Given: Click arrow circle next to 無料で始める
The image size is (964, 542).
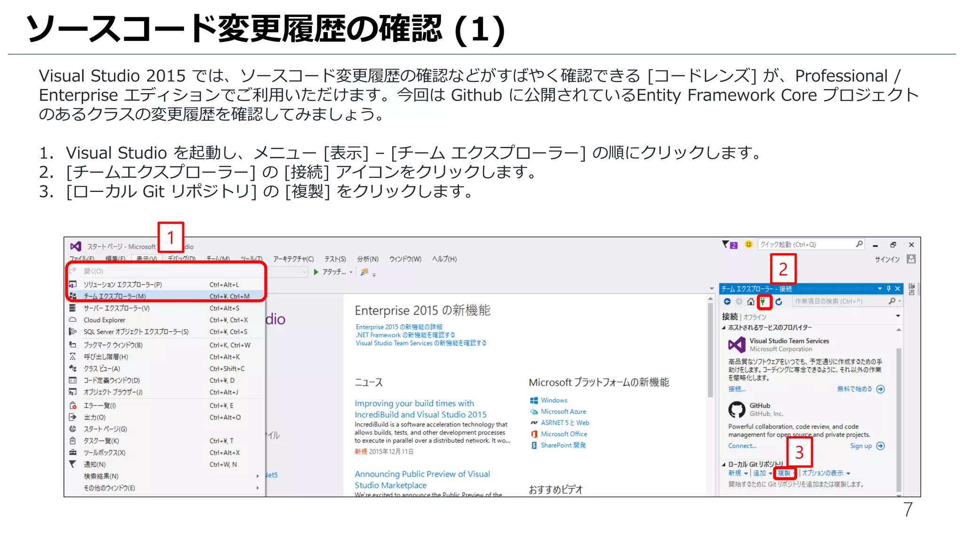Looking at the screenshot, I should tap(881, 389).
